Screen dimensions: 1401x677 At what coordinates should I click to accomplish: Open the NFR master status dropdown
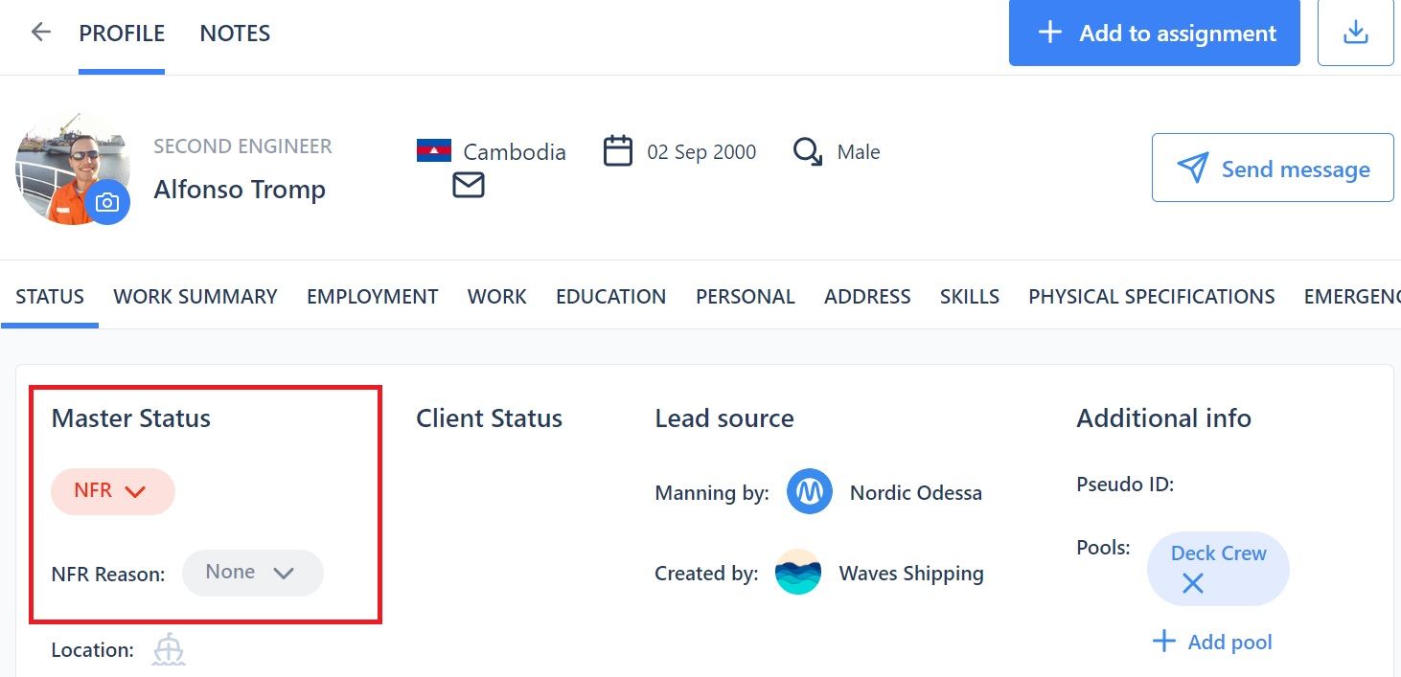pos(113,491)
